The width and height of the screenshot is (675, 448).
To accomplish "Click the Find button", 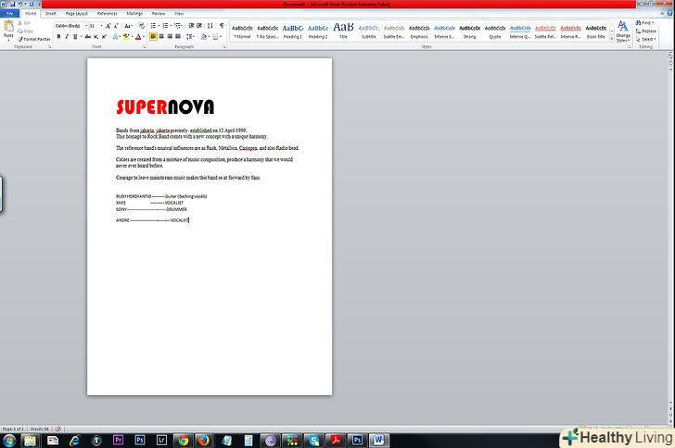I will tap(645, 23).
